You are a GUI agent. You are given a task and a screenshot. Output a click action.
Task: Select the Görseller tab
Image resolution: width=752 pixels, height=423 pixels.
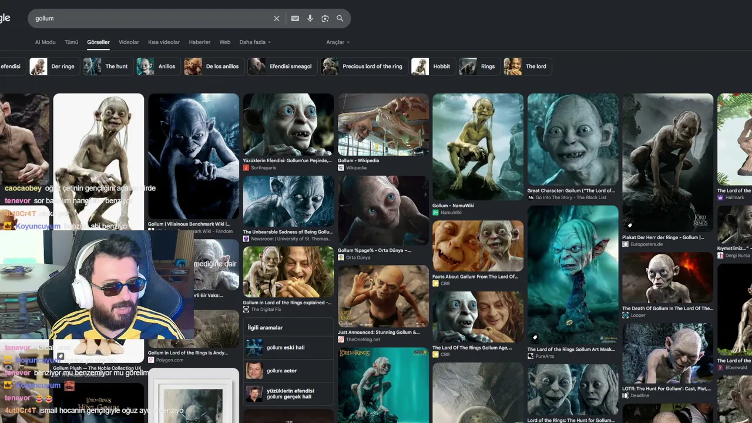[98, 42]
